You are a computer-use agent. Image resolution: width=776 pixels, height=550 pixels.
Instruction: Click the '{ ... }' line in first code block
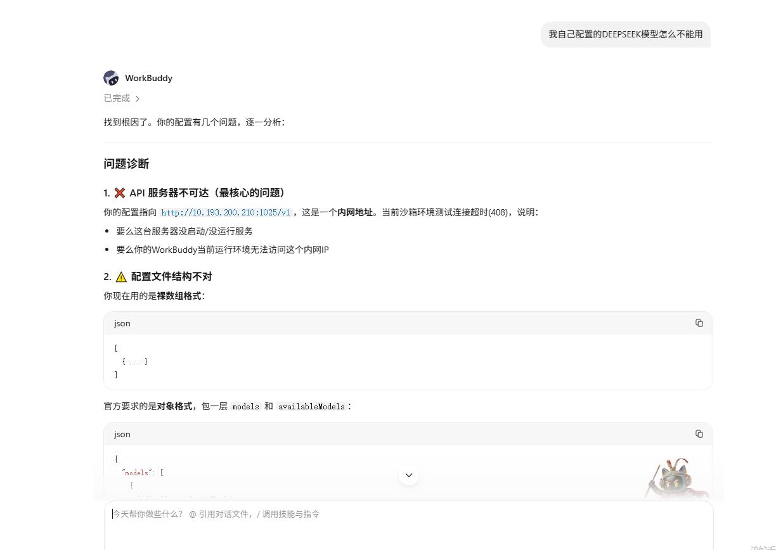(135, 361)
